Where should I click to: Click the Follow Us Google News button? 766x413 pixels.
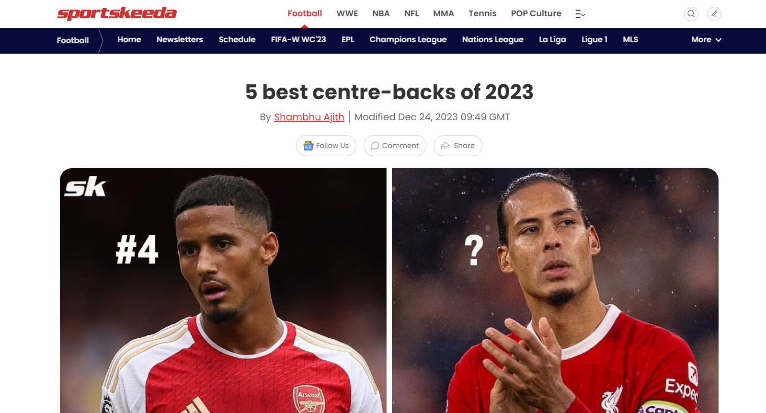pos(326,146)
